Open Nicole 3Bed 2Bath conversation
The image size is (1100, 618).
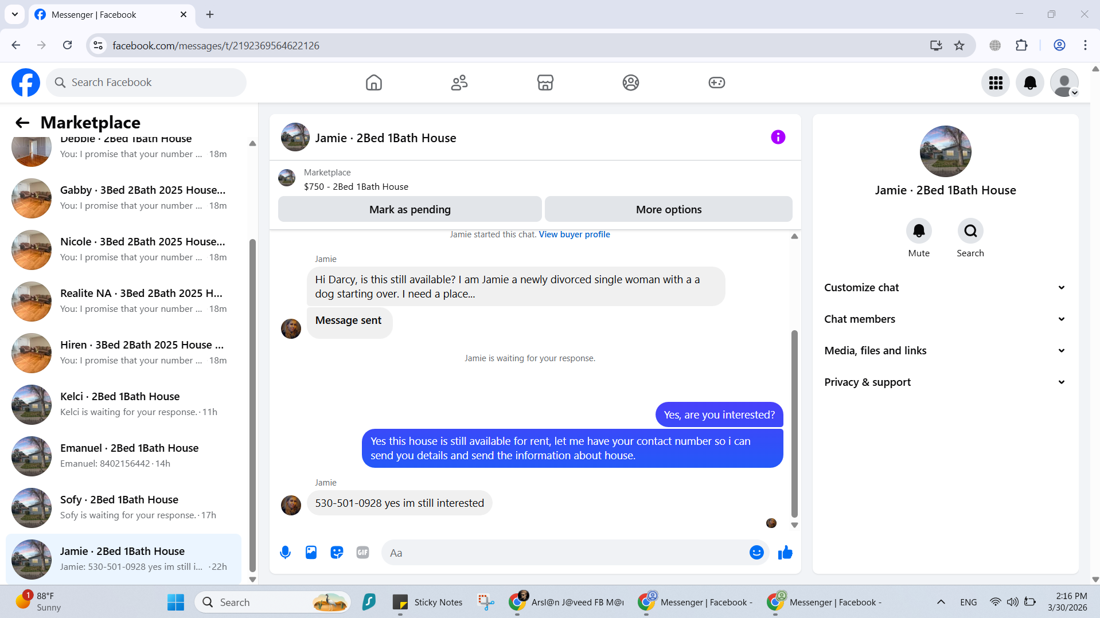(123, 249)
